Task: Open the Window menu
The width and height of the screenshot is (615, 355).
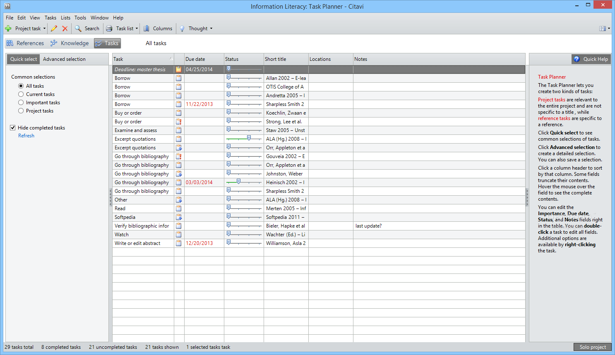Action: (x=100, y=18)
